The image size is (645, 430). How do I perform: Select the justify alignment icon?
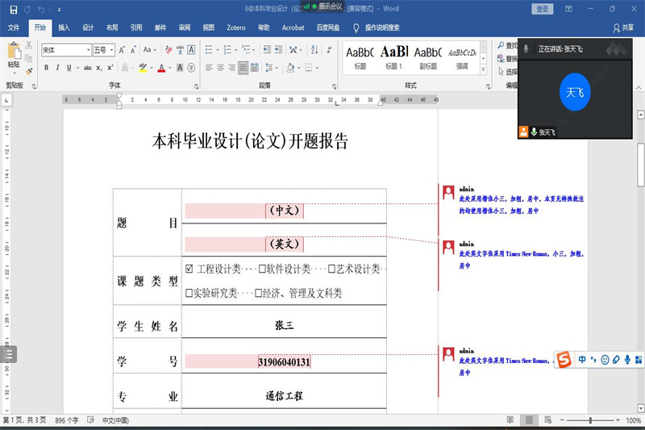point(243,68)
